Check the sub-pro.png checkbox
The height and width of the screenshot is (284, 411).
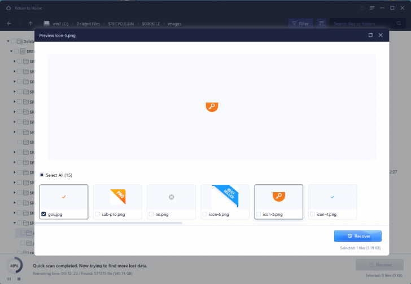(98, 214)
